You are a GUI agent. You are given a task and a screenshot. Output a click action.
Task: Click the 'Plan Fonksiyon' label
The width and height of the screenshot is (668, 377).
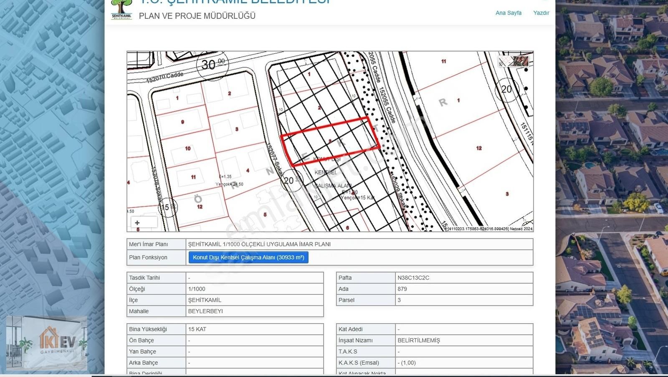(148, 257)
